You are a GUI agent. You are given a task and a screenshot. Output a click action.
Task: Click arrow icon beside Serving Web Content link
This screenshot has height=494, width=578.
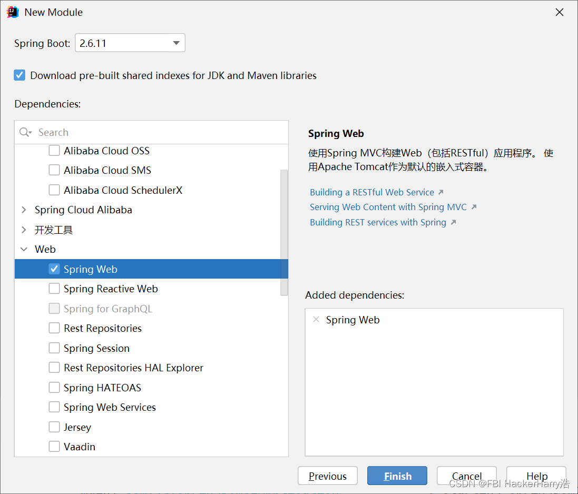tap(474, 207)
